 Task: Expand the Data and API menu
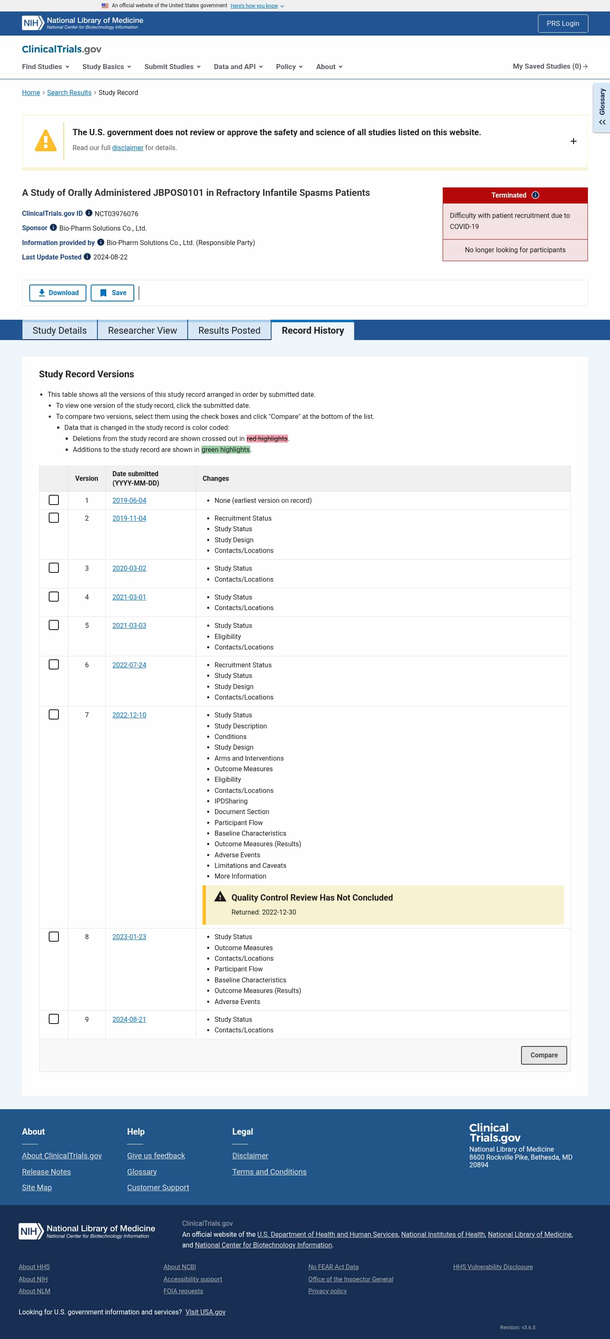click(x=238, y=67)
